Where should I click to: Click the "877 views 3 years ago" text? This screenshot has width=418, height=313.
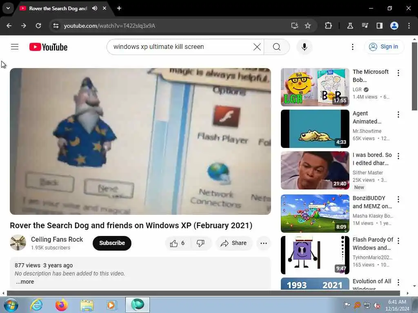pyautogui.click(x=44, y=265)
